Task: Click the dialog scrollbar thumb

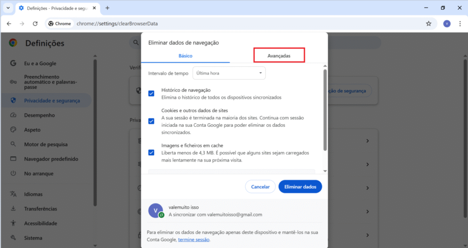Action: click(x=325, y=110)
